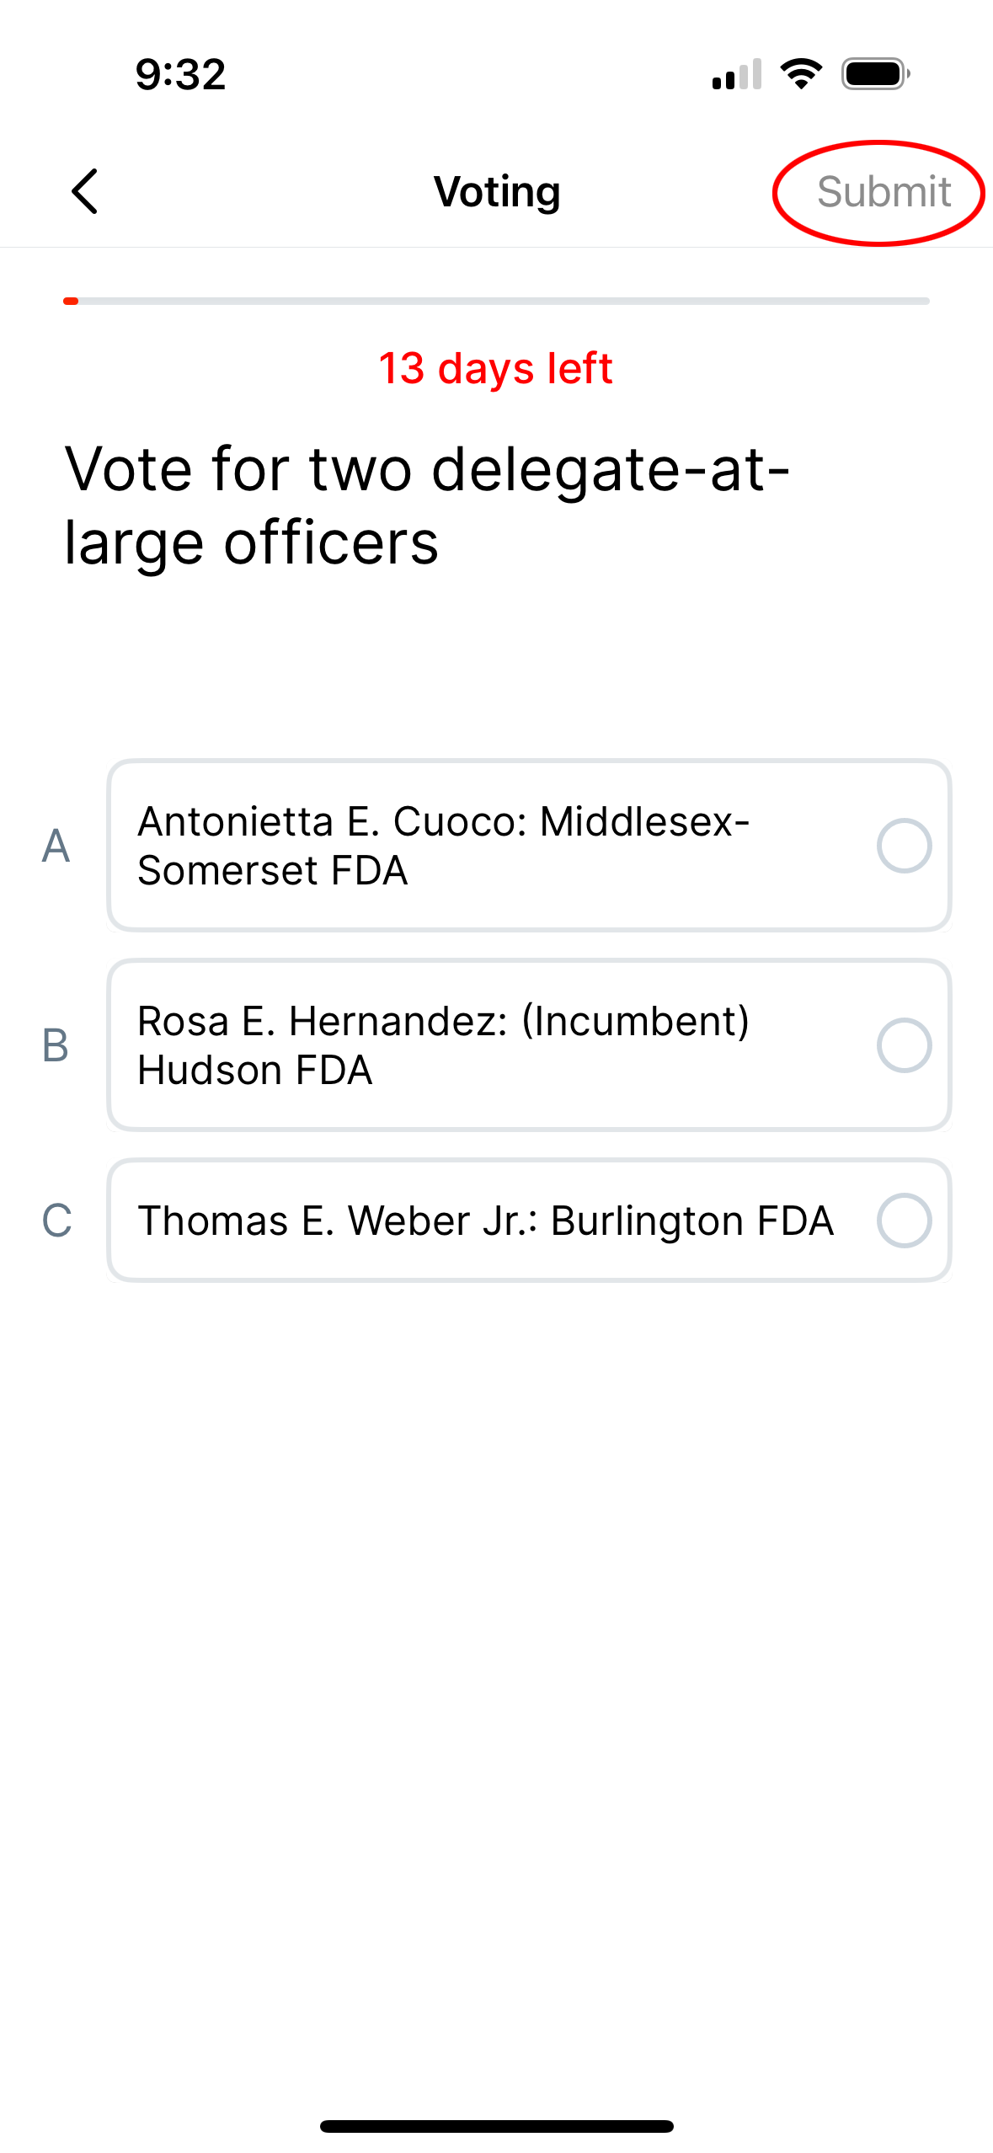Tap the Voting page title
993x2153 pixels.
coord(497,192)
